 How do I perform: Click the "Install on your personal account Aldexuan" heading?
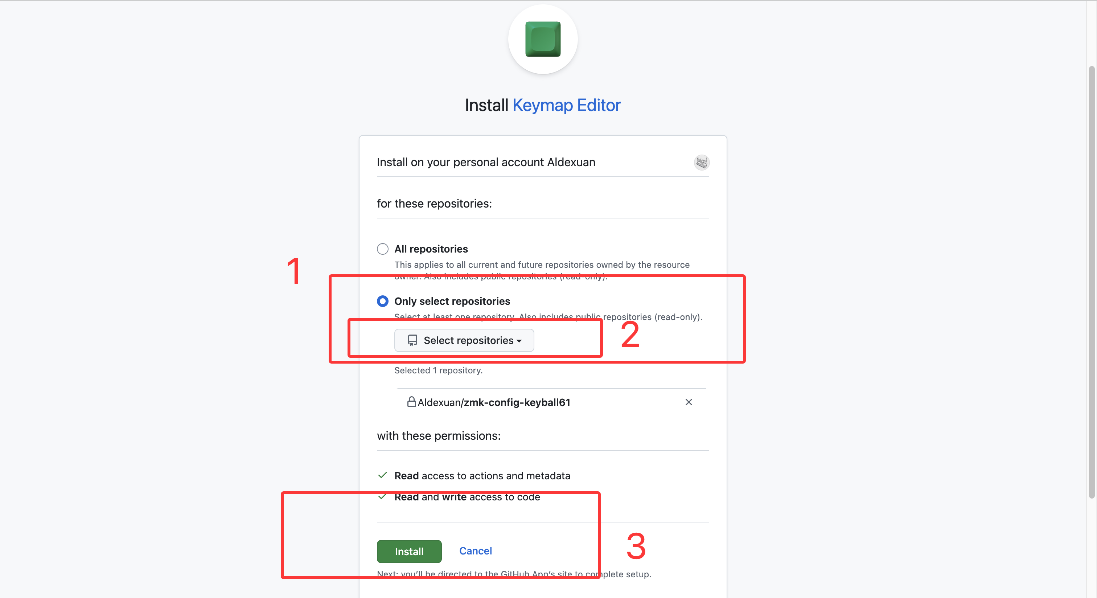point(486,162)
